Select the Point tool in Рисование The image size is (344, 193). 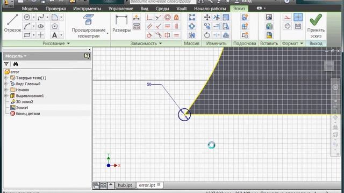(41, 35)
